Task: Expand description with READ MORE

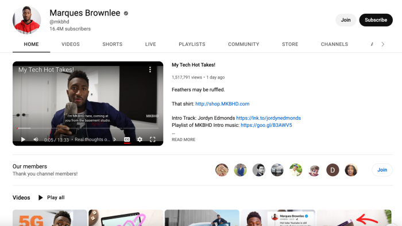Action: click(x=184, y=139)
